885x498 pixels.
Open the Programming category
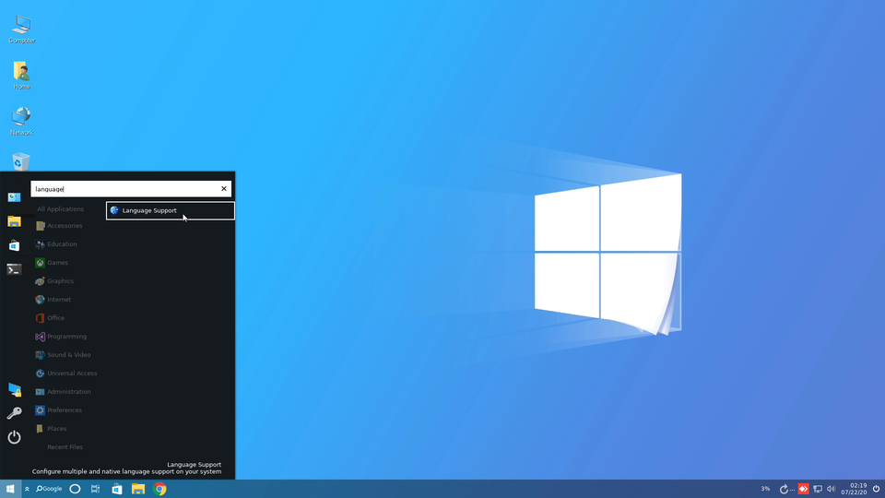pyautogui.click(x=62, y=337)
